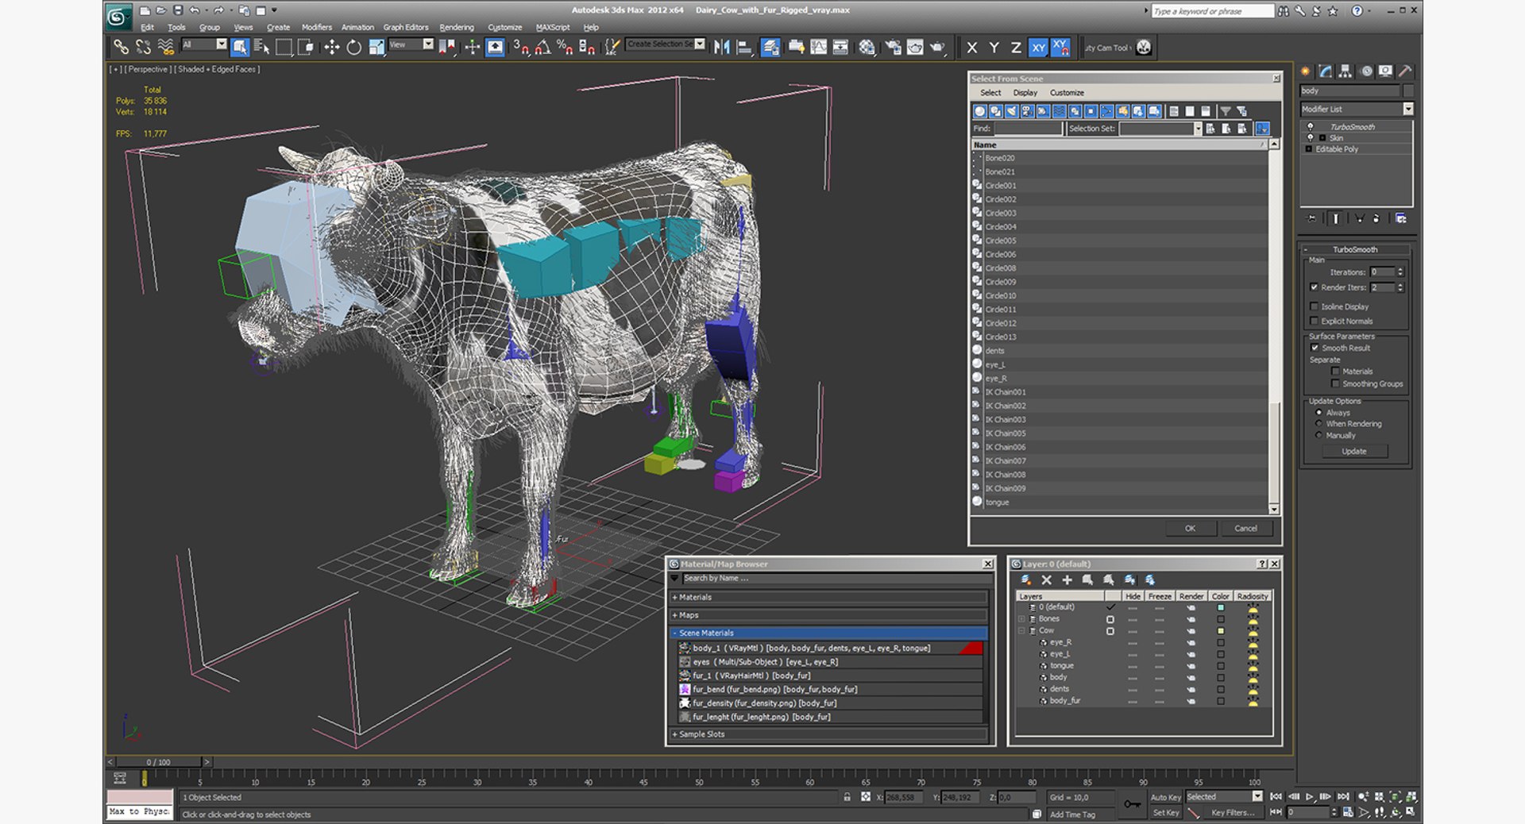The image size is (1525, 824).
Task: Click the Align tool icon
Action: pyautogui.click(x=744, y=47)
